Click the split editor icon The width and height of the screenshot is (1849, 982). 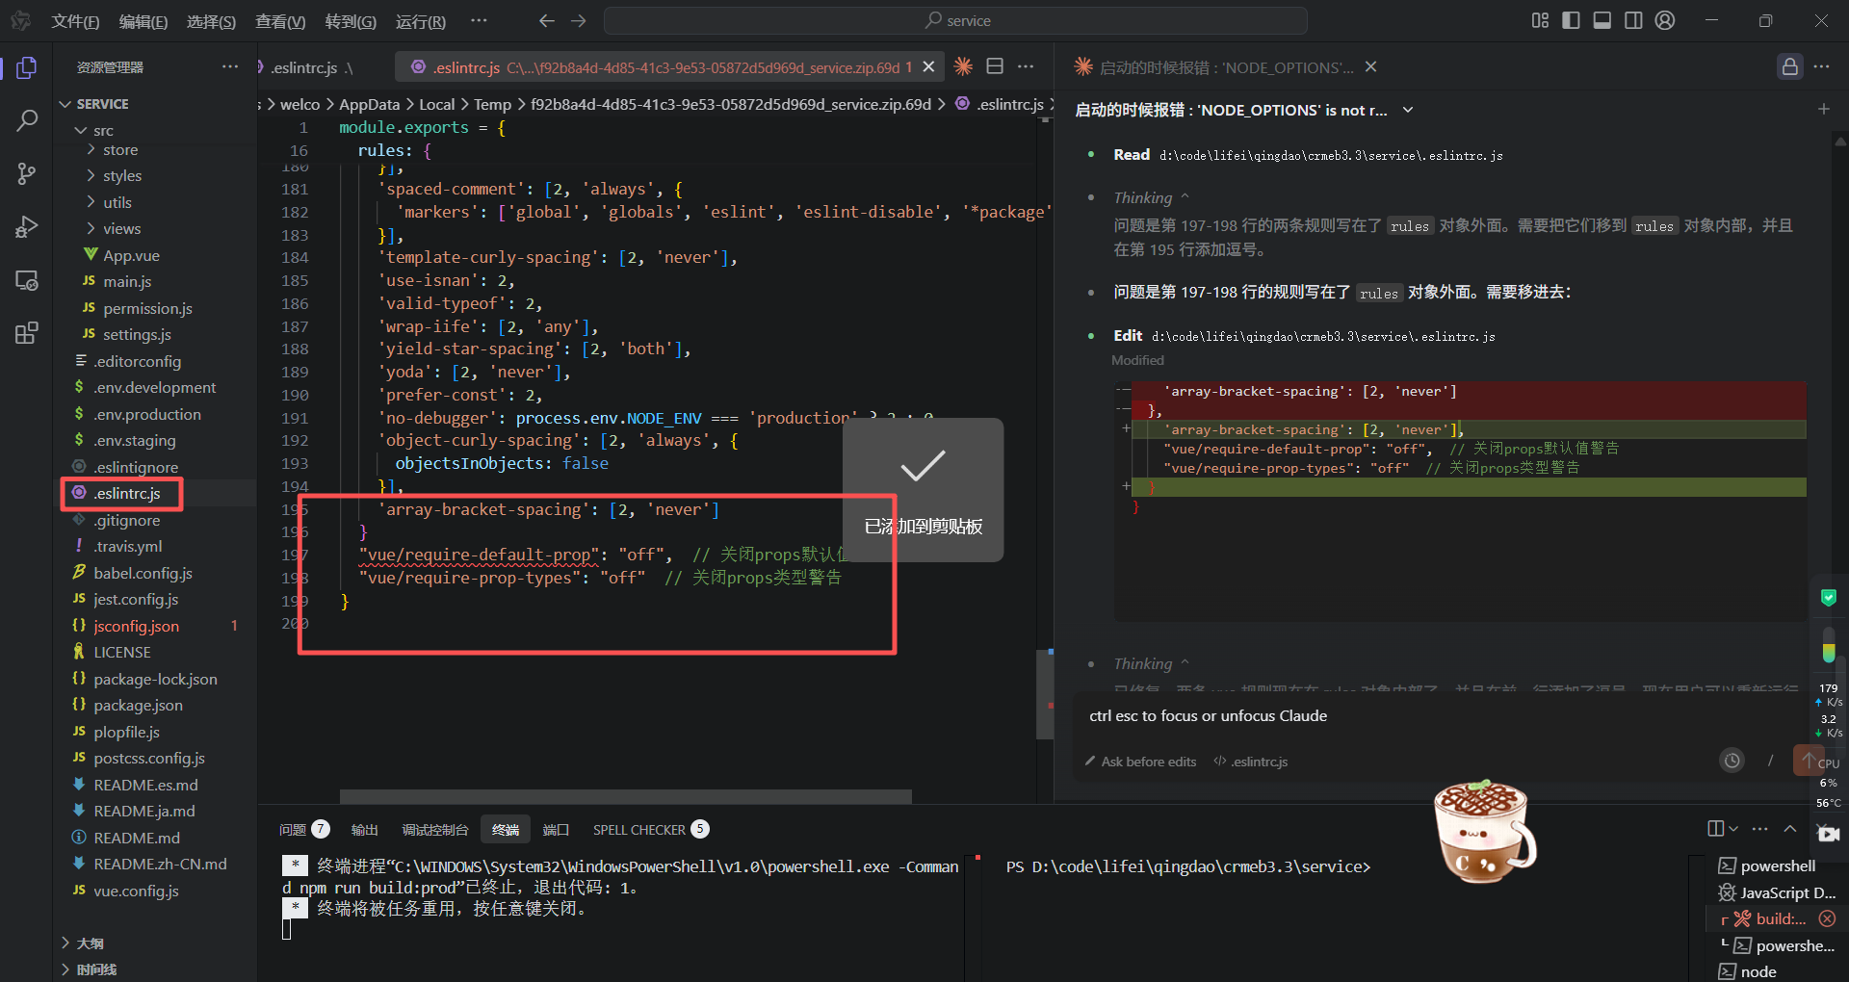tap(995, 66)
